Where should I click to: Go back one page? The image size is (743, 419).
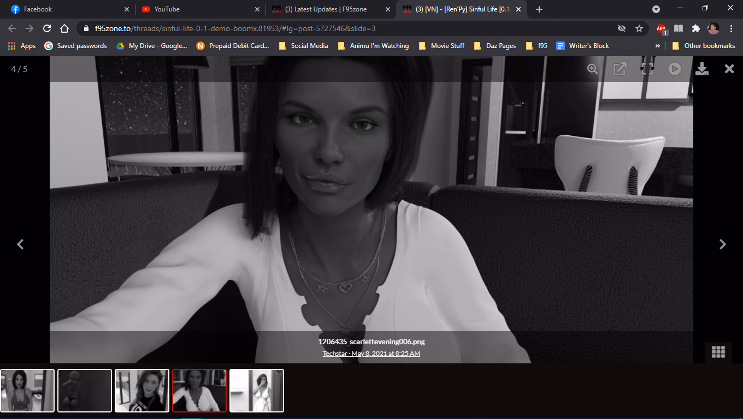[x=12, y=28]
